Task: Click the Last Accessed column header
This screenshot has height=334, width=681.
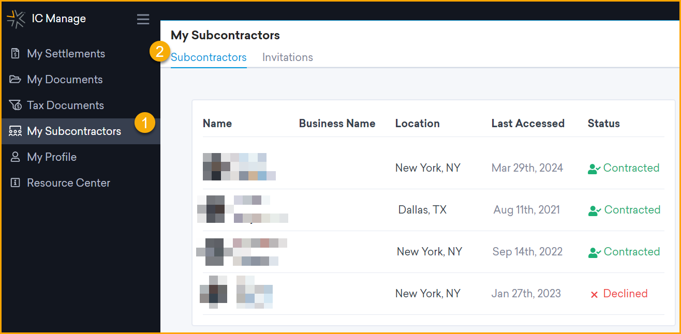Action: click(528, 124)
